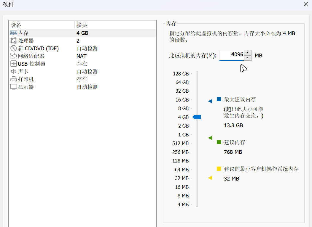Decrease memory with the down spinner arrow
Viewport: 312px width, 227px height.
248,58
